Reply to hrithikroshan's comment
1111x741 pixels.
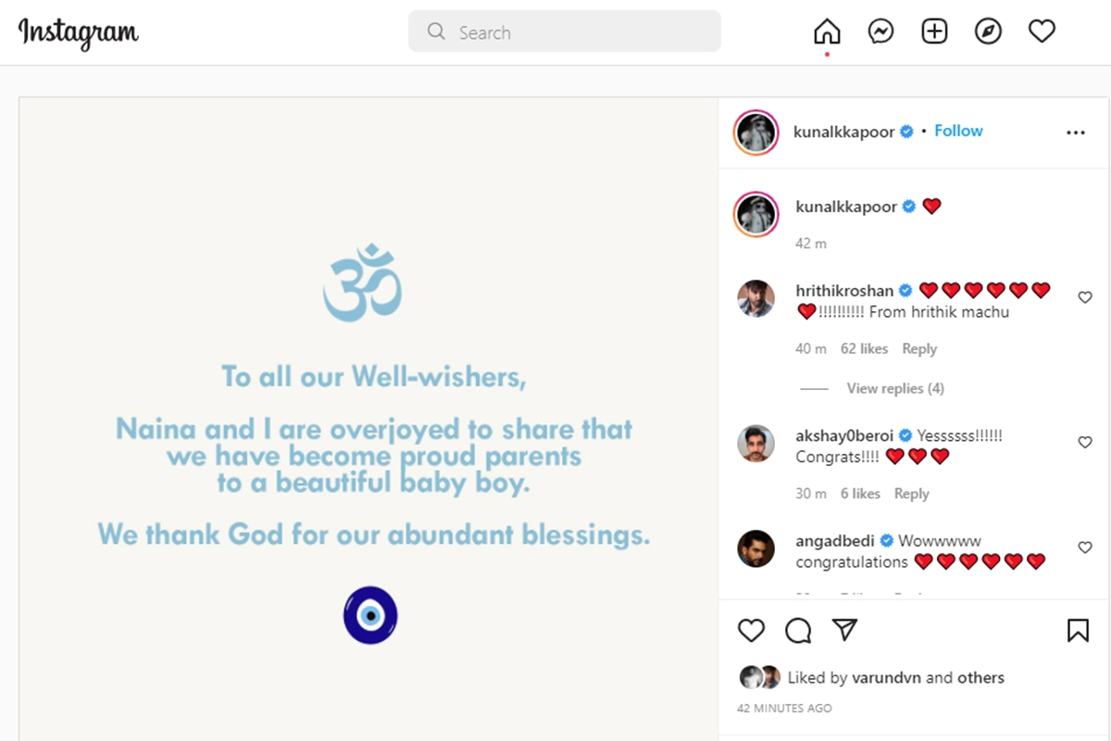click(x=919, y=348)
